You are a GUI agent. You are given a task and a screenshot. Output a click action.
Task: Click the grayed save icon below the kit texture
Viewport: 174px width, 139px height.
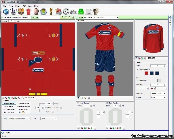[x=3, y=98]
